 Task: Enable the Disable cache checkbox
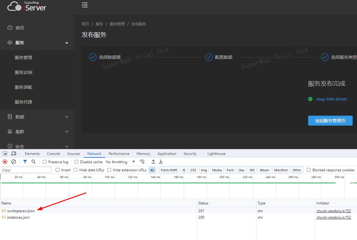[76, 162]
